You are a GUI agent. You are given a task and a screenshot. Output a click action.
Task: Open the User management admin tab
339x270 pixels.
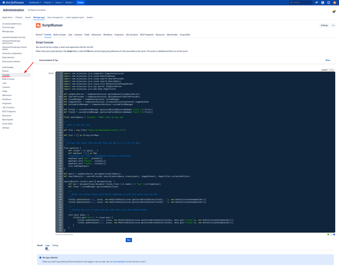click(55, 17)
